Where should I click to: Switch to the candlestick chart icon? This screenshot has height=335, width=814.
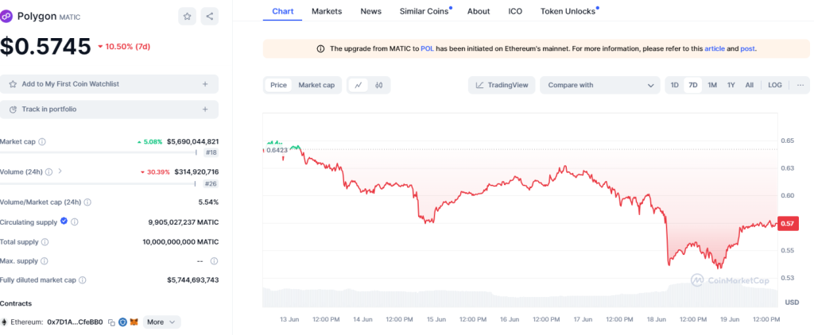[379, 85]
